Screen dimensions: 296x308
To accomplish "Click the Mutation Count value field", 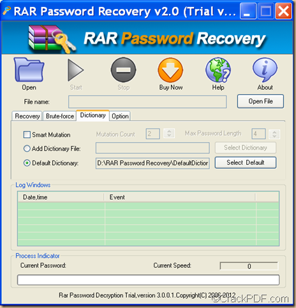I will 152,134.
